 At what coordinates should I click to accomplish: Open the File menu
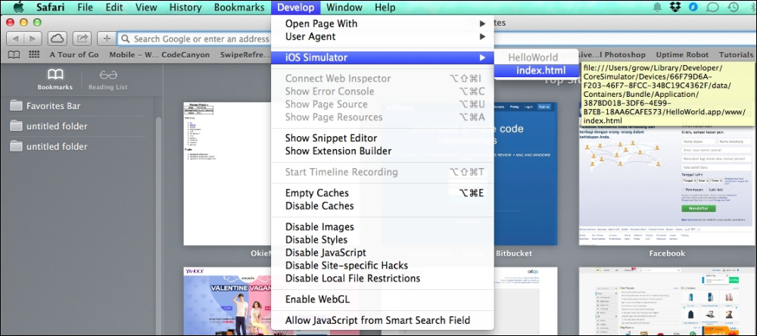pyautogui.click(x=85, y=8)
